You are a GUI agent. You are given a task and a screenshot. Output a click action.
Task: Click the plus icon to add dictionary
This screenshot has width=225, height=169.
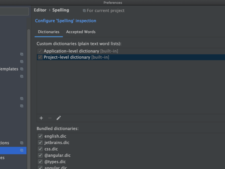[x=41, y=118]
